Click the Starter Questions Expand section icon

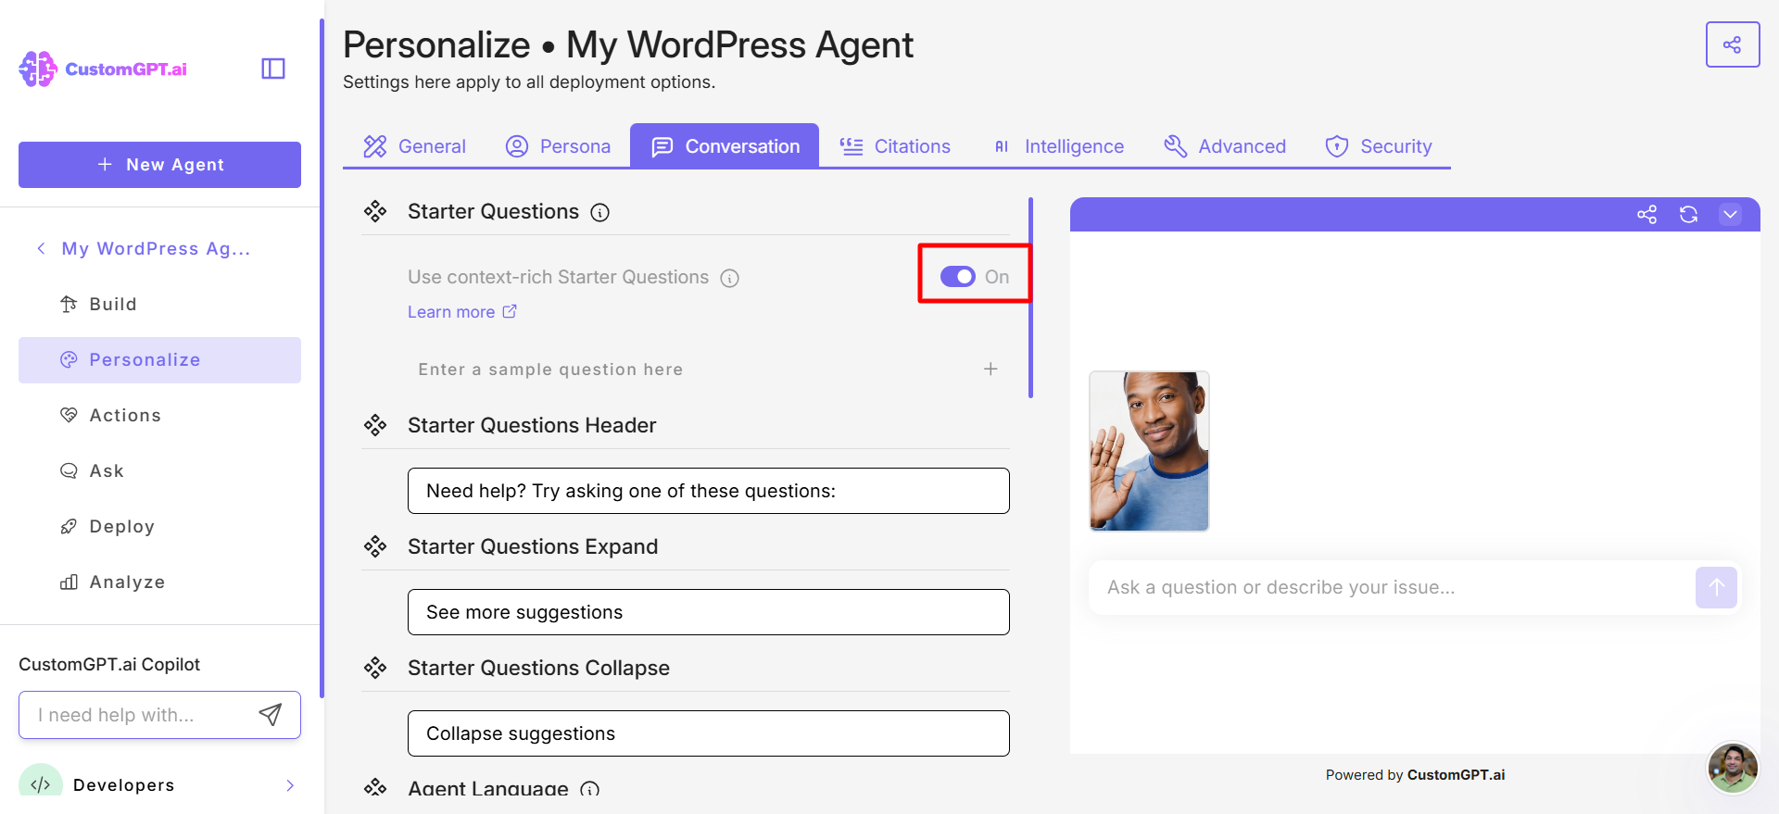tap(375, 546)
